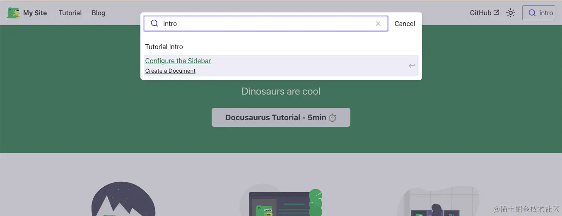Image resolution: width=562 pixels, height=216 pixels.
Task: Click the magnifier icon in search modal
Action: point(154,24)
